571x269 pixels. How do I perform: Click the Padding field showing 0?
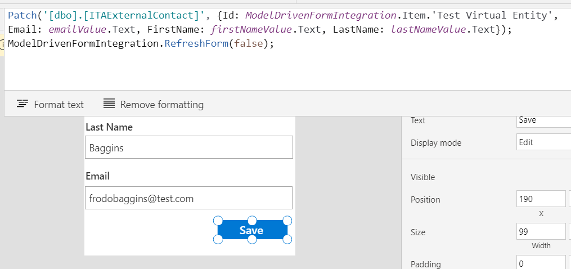pyautogui.click(x=541, y=263)
